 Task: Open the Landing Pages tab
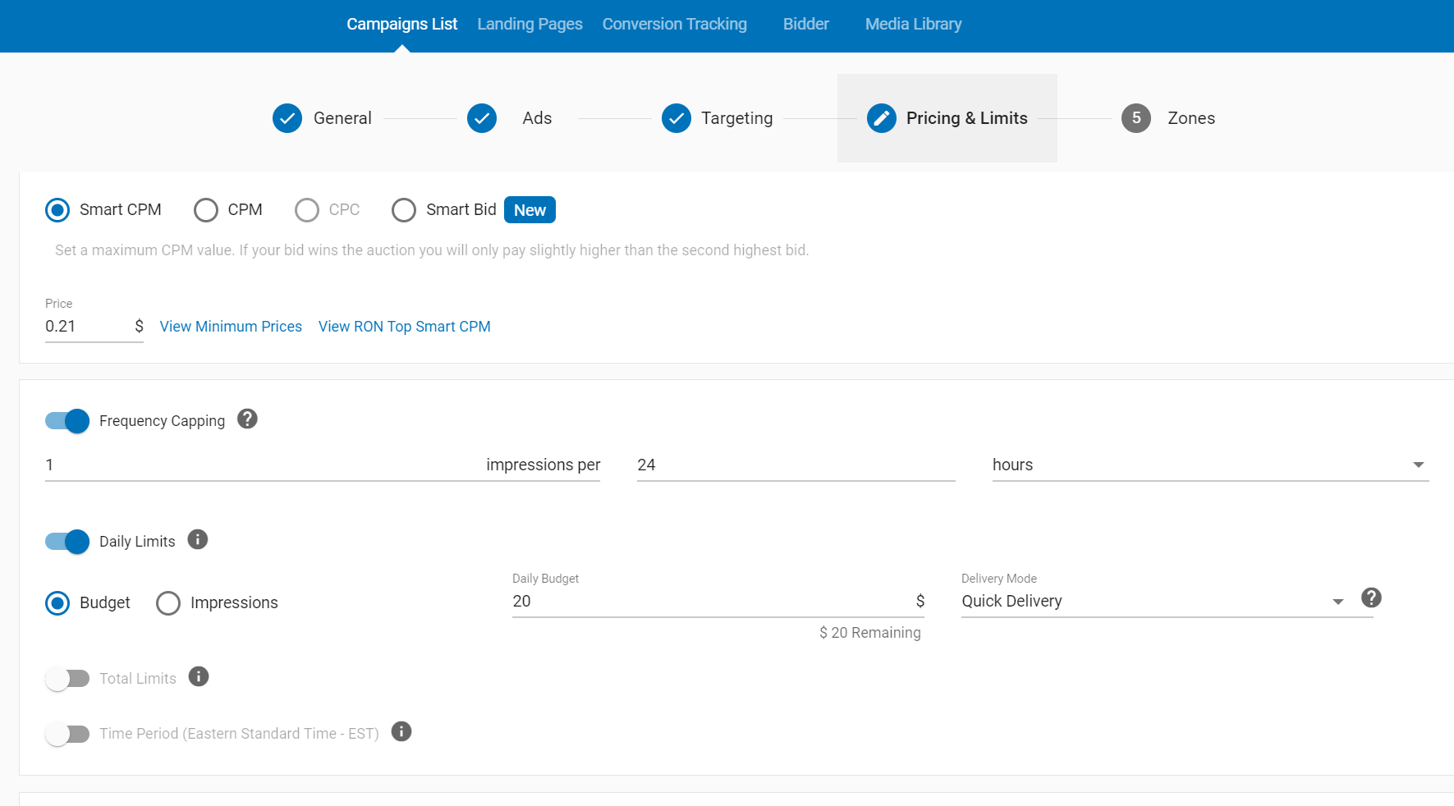(530, 24)
